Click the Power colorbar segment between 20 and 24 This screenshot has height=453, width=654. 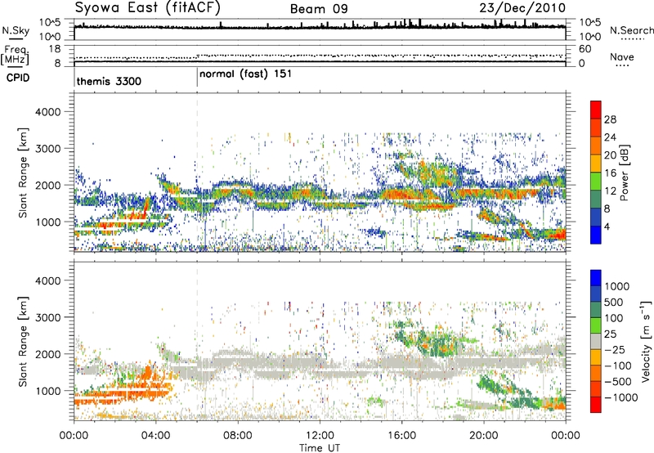tap(596, 146)
